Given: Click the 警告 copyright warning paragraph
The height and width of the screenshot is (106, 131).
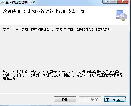Looking at the screenshot, I should pyautogui.click(x=63, y=75).
